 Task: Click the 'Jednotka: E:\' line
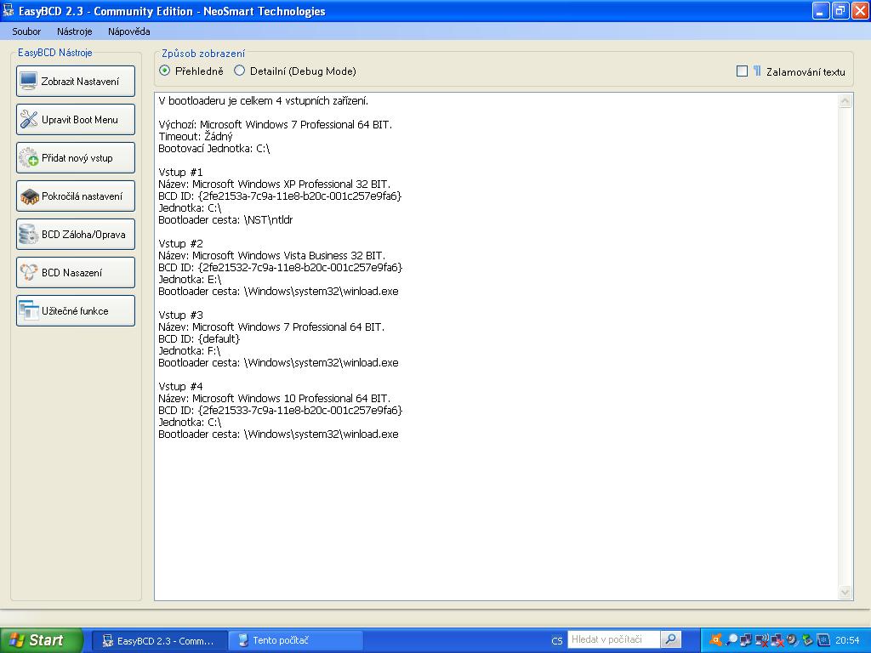coord(190,279)
